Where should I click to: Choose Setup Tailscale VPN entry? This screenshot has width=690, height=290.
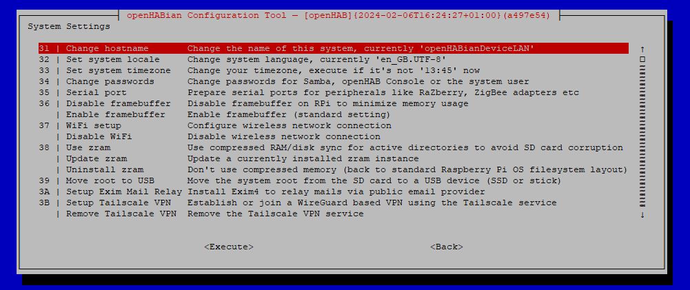(333, 203)
